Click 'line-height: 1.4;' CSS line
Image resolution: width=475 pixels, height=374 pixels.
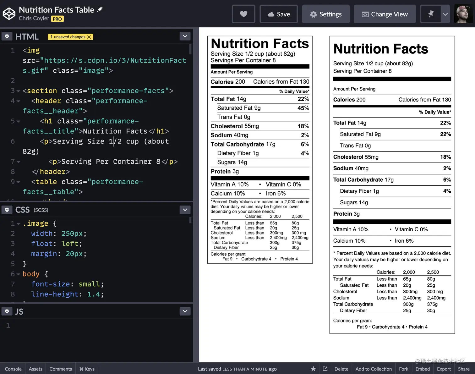pyautogui.click(x=68, y=294)
